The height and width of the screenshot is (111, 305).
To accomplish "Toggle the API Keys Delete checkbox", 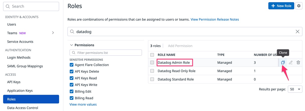I will 72,72.
